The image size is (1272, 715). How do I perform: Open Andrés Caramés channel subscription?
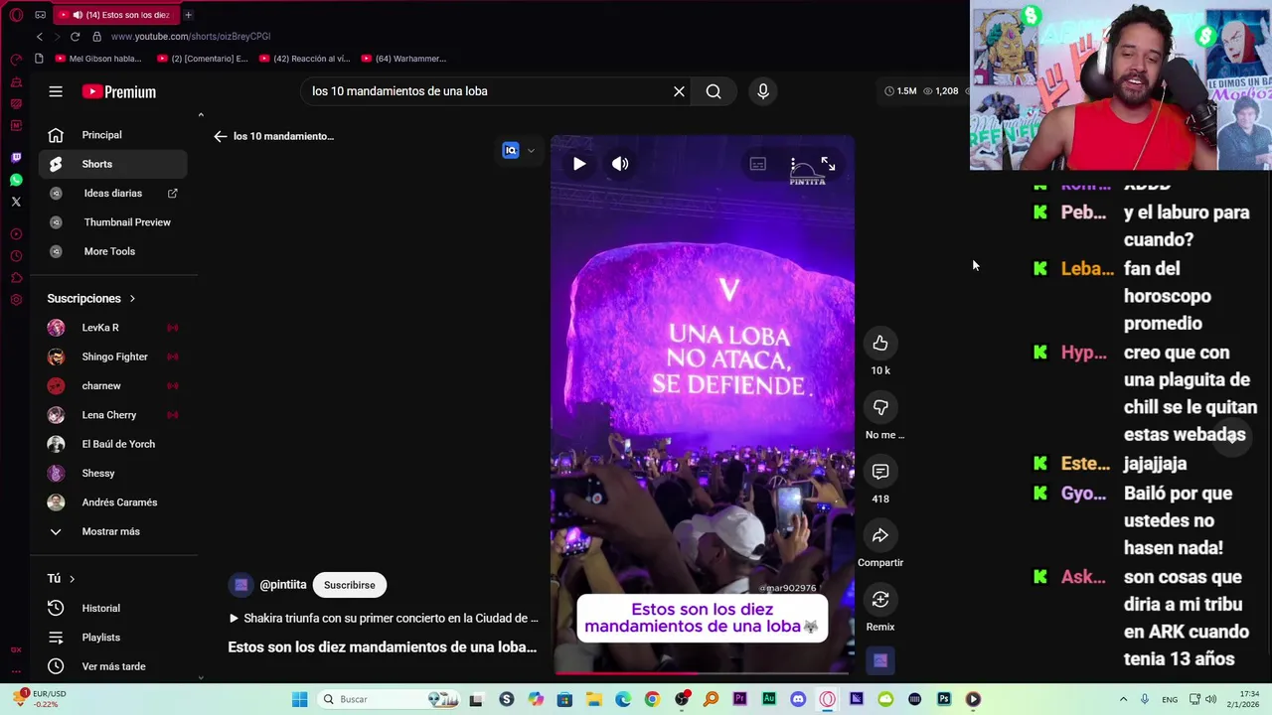(112, 502)
